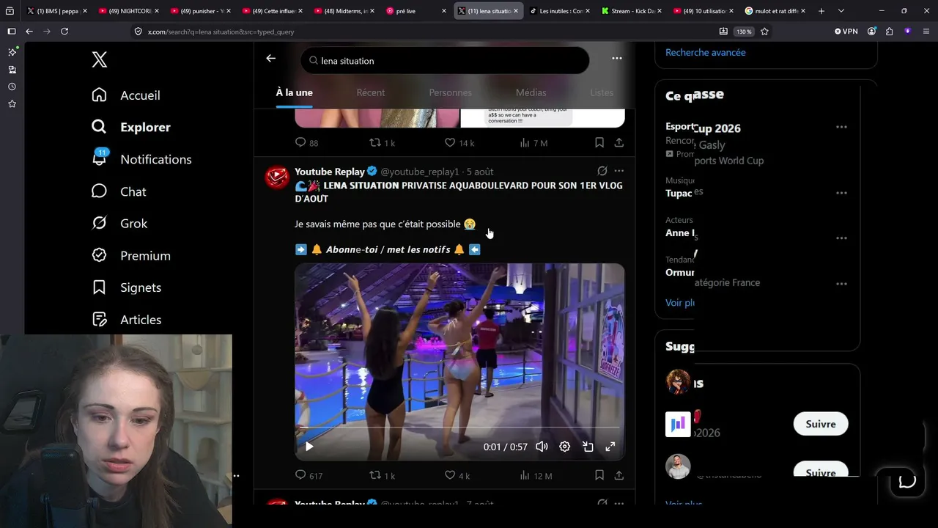Reload the page
Image resolution: width=938 pixels, height=528 pixels.
64,32
